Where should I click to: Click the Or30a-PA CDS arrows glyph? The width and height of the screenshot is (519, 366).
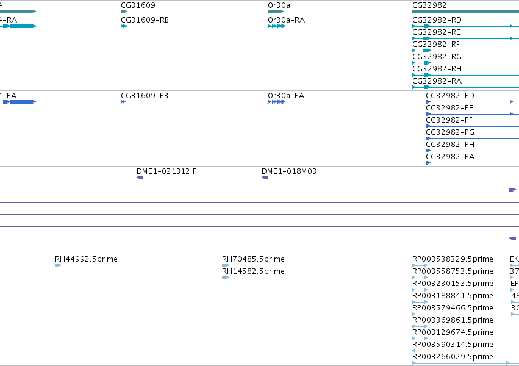(276, 102)
